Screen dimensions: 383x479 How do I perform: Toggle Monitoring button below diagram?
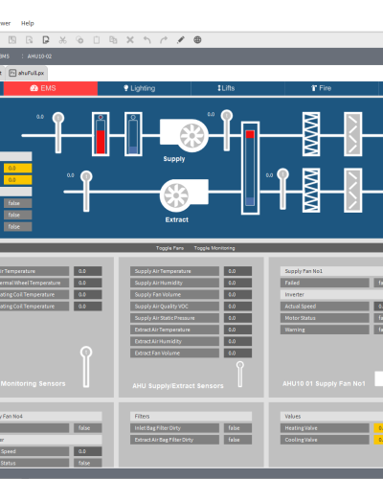click(214, 248)
